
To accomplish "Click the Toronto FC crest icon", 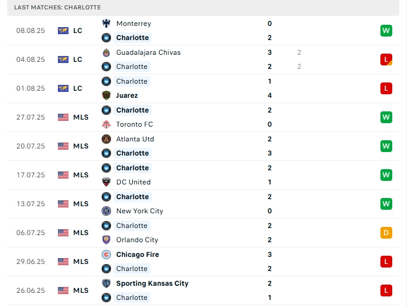I will [x=106, y=124].
